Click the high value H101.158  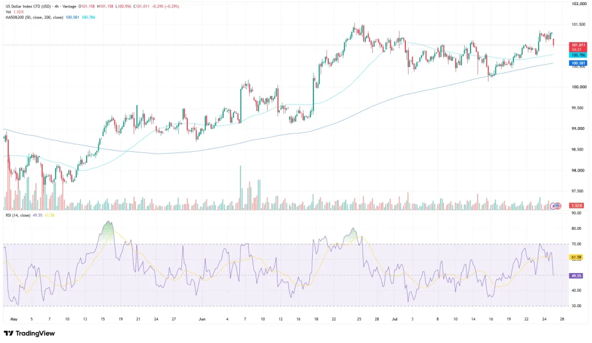tap(105, 6)
